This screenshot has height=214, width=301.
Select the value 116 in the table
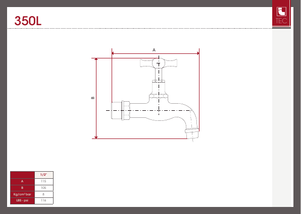pos(44,200)
